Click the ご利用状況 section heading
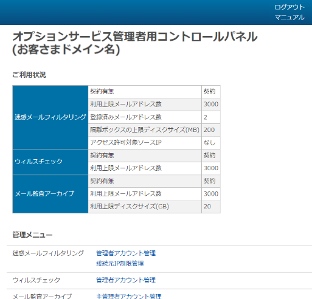 [29, 75]
